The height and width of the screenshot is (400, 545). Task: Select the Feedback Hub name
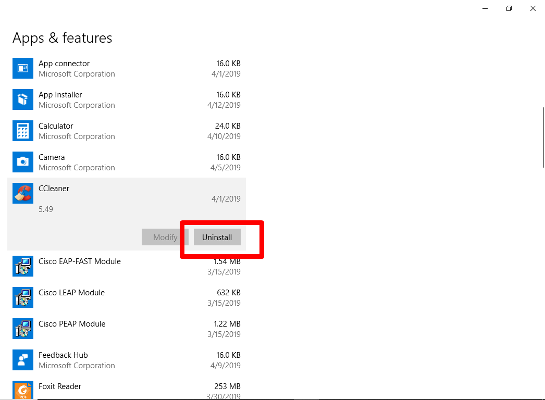63,356
